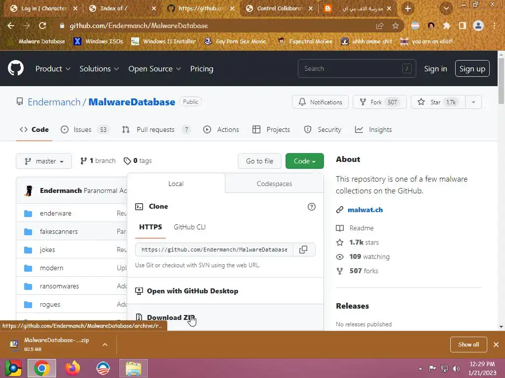Open the GitHub logo home link
505x378 pixels.
(x=16, y=68)
